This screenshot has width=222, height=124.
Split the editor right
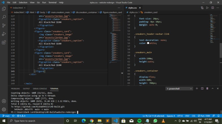[212, 8]
